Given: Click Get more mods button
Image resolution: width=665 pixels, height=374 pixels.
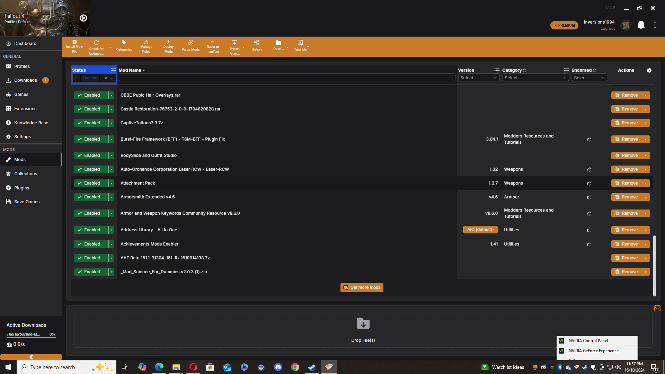Looking at the screenshot, I should [x=363, y=287].
